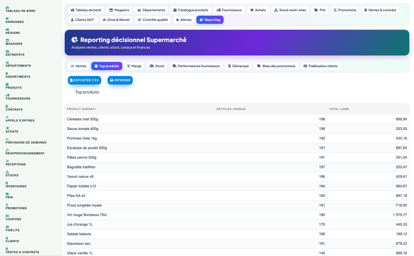Show the Ventes report sub-tab
Screen dimensions: 414x256
(x=79, y=66)
